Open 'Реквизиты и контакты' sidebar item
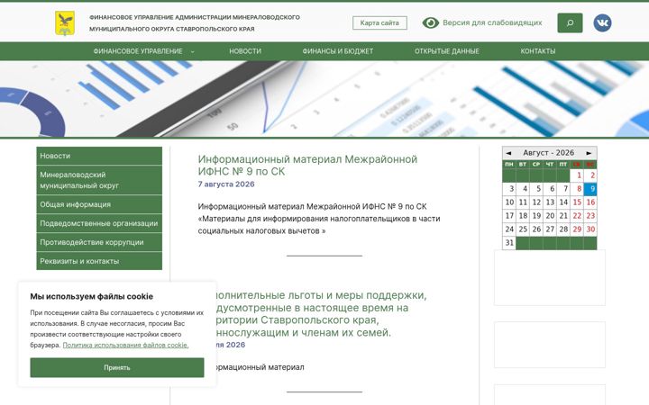Screen dimensions: 649x405 (99, 261)
